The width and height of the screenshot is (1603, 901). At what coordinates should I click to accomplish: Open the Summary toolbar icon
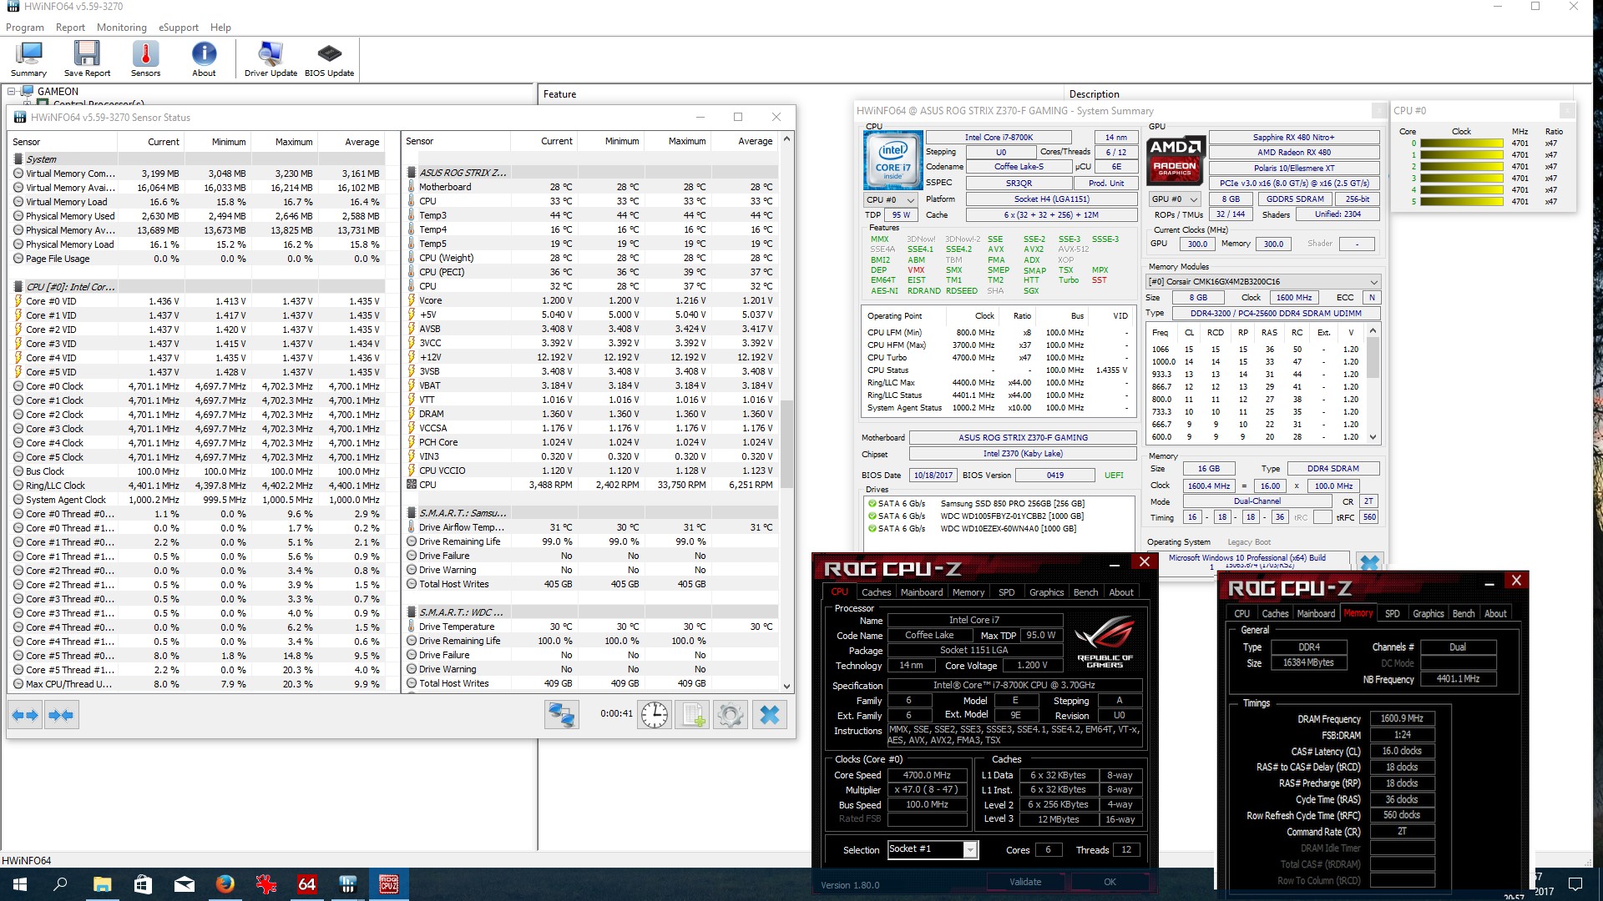[x=28, y=59]
